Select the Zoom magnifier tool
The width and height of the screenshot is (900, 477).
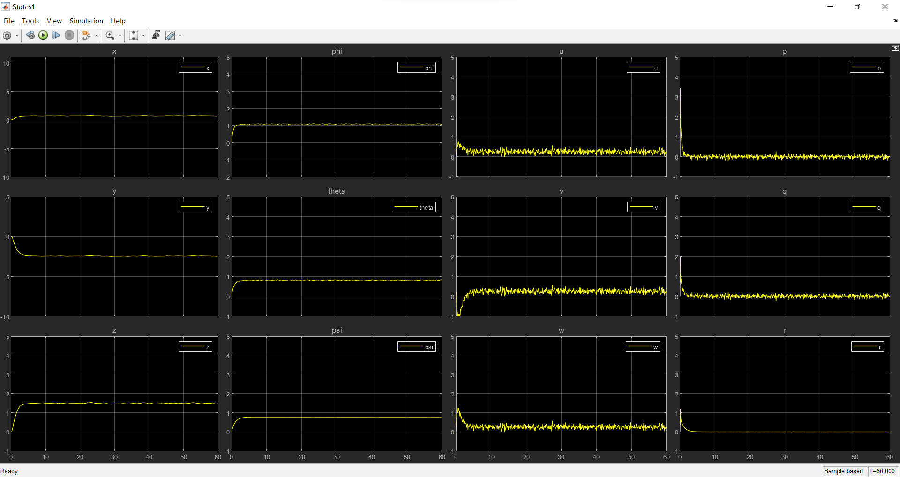tap(110, 36)
